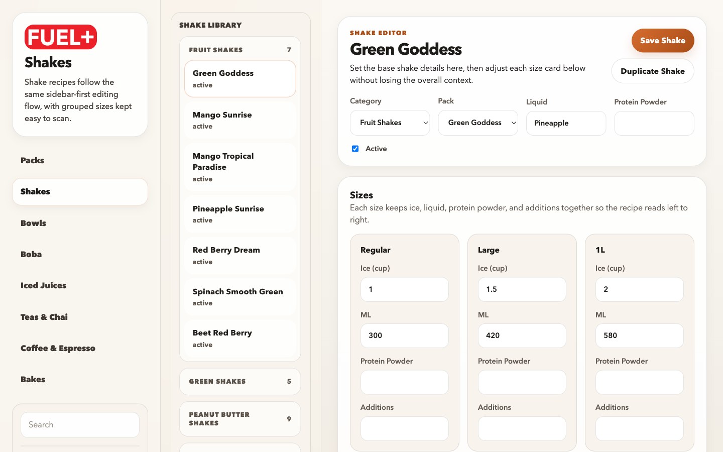
Task: Click Duplicate Shake button
Action: click(x=653, y=71)
